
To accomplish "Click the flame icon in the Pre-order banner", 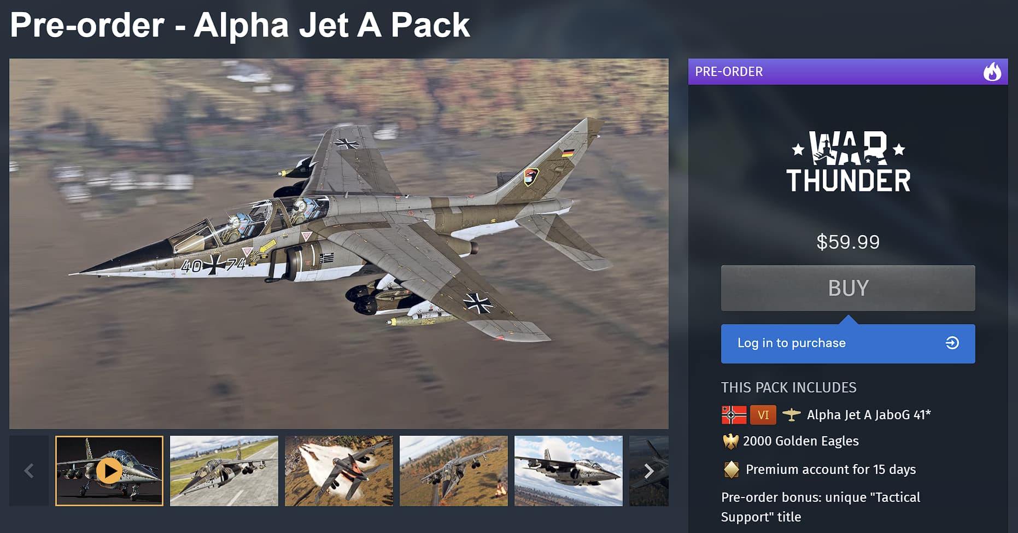I will coord(992,72).
